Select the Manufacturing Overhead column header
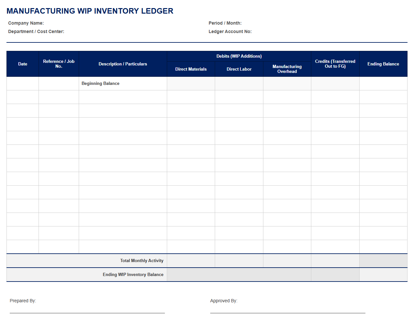The image size is (414, 323). point(287,69)
